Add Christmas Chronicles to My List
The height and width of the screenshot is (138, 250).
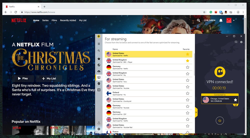pyautogui.click(x=49, y=78)
